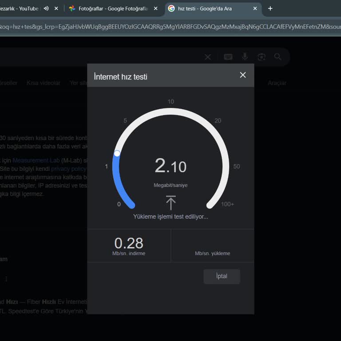Close the hız testi tab
This screenshot has height=341, width=341.
[x=255, y=8]
